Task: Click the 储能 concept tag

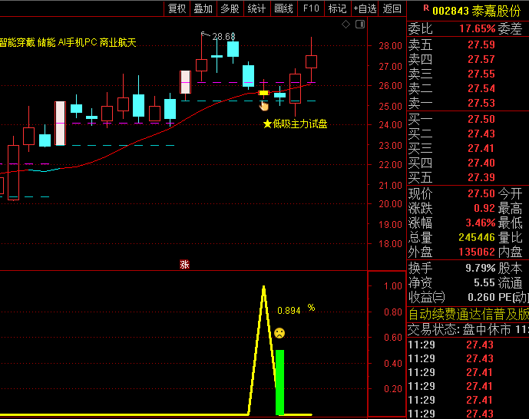Action: [x=47, y=42]
